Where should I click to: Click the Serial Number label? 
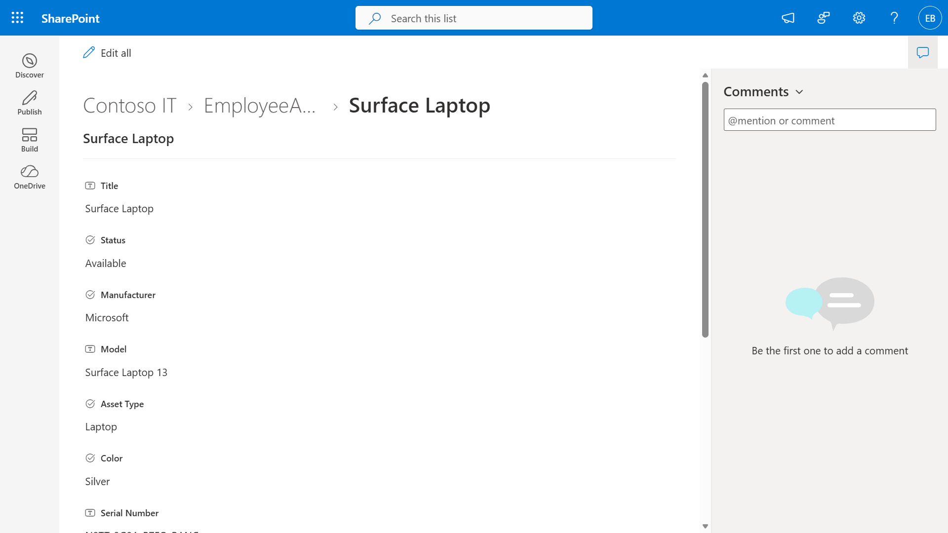point(129,513)
